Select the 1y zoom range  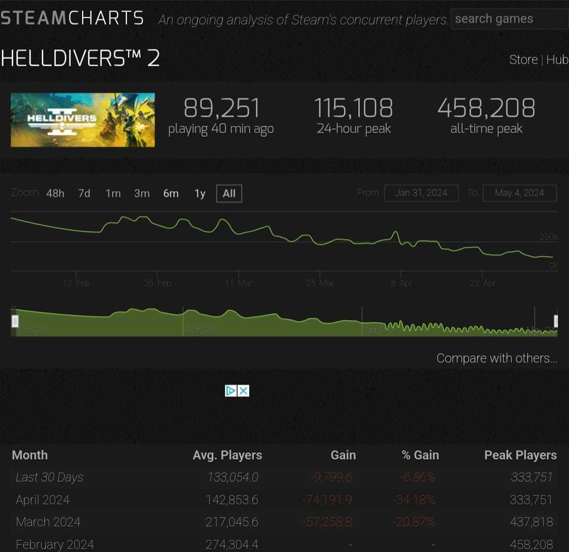pos(200,193)
